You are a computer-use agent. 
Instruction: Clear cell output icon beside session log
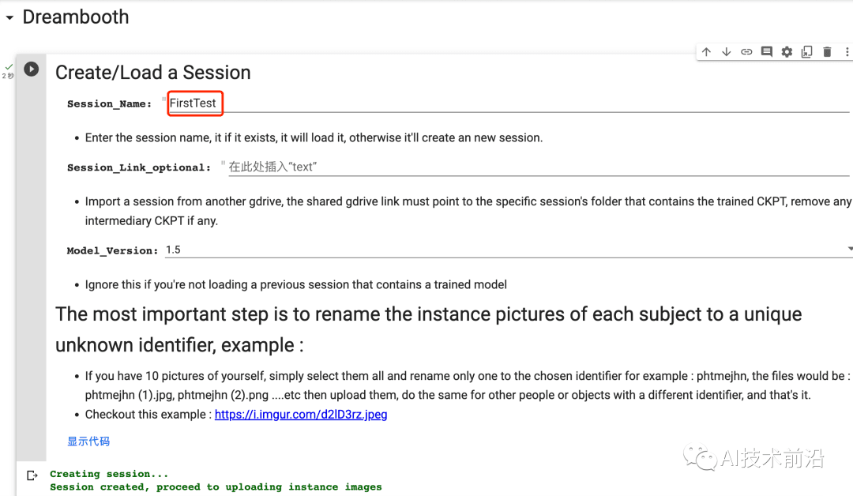[32, 475]
